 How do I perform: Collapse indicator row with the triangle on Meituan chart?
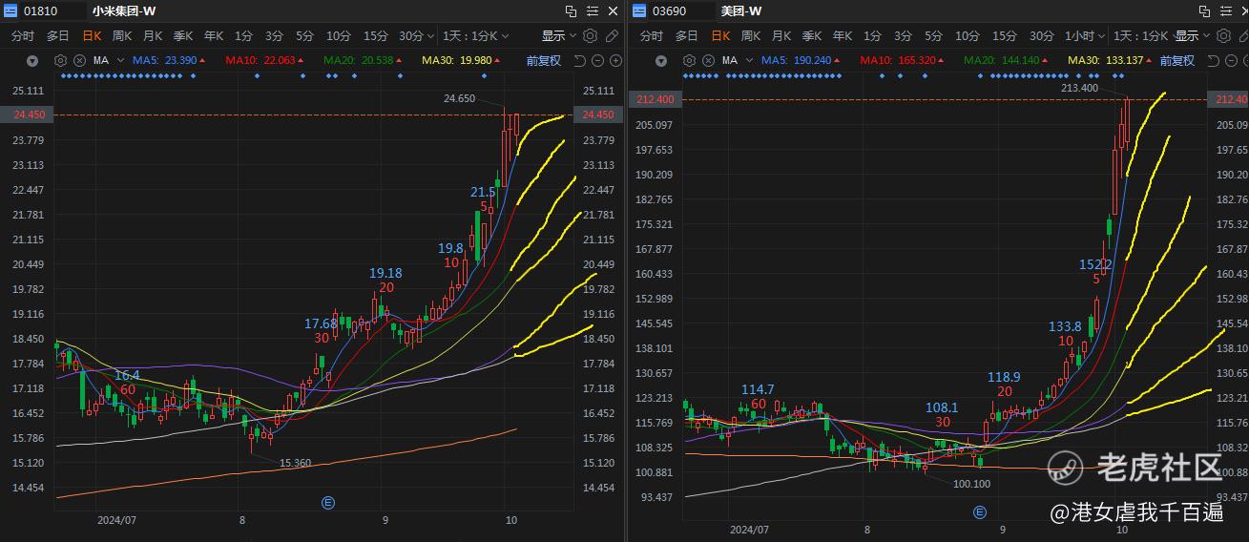[x=661, y=60]
